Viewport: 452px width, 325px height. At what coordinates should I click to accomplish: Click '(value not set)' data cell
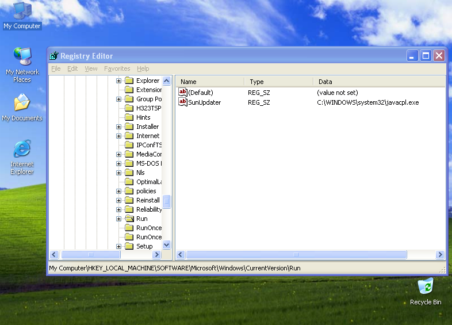click(x=337, y=93)
